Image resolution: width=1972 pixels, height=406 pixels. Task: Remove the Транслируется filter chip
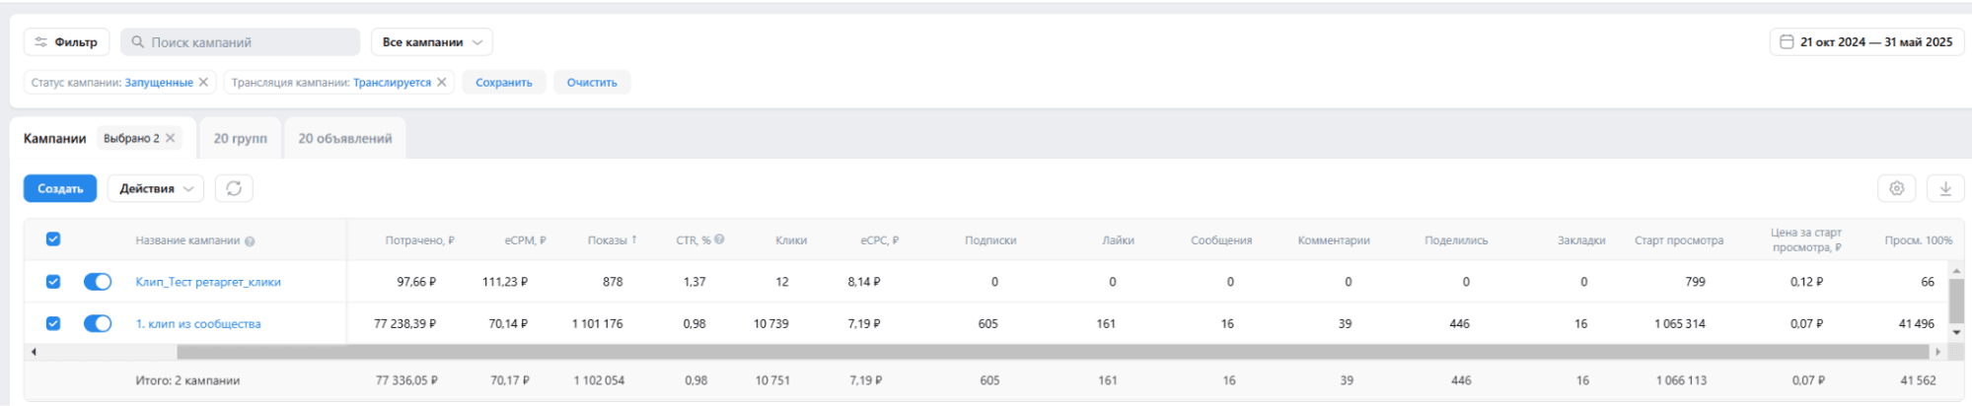coord(441,82)
